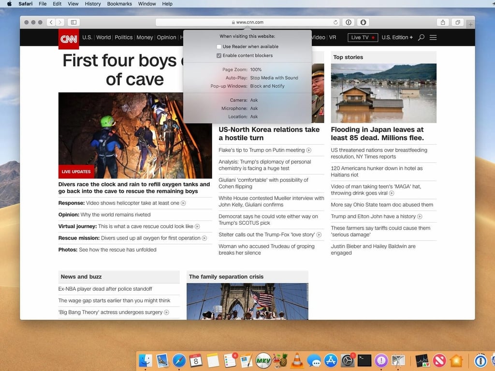Expand the U.S. Edition selector
Screen dimensions: 495x371
397,38
